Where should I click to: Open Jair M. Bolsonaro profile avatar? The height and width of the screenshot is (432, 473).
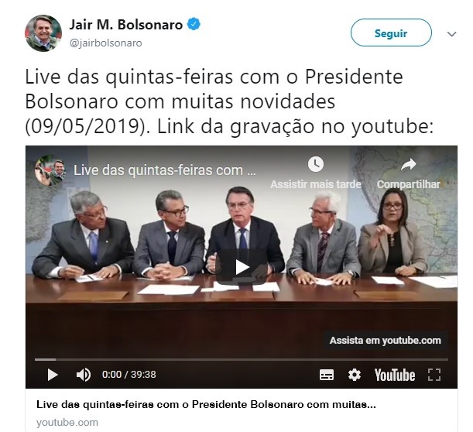click(x=43, y=33)
